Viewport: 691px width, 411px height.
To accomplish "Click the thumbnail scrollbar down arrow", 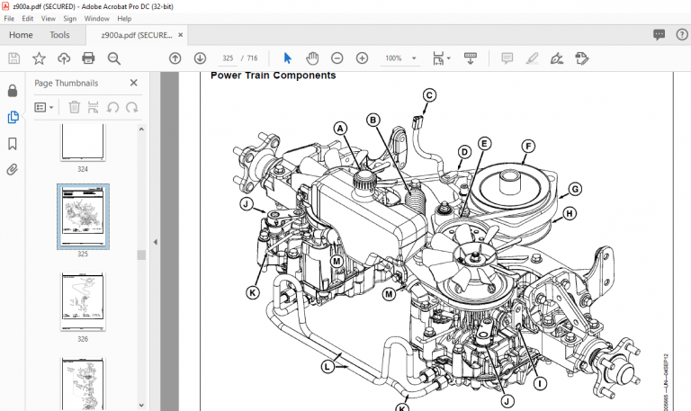I will click(141, 405).
